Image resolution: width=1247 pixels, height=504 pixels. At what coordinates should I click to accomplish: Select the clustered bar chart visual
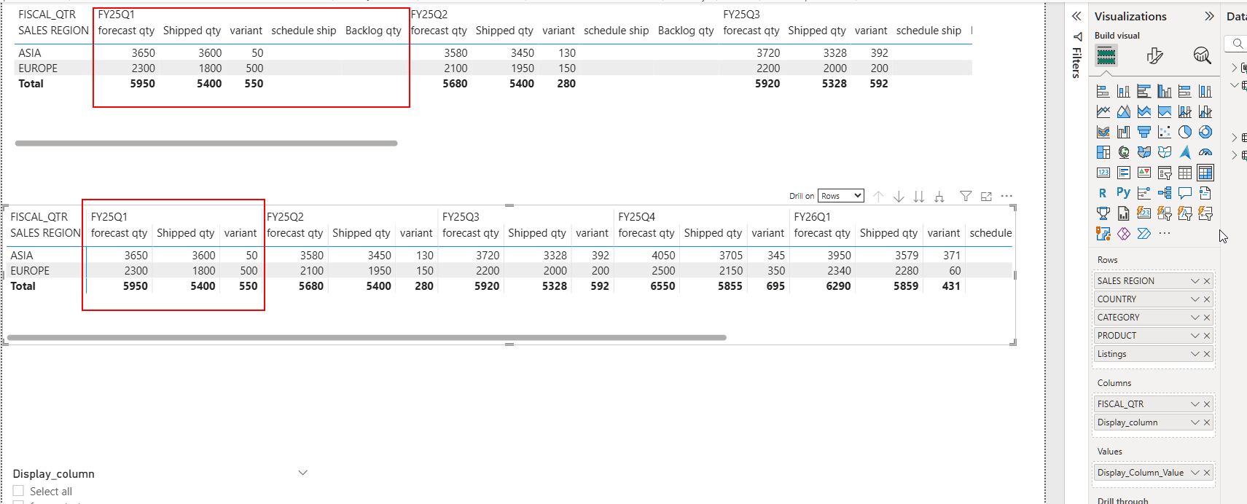click(1144, 91)
